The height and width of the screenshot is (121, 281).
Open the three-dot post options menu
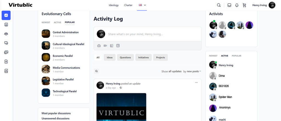click(196, 82)
